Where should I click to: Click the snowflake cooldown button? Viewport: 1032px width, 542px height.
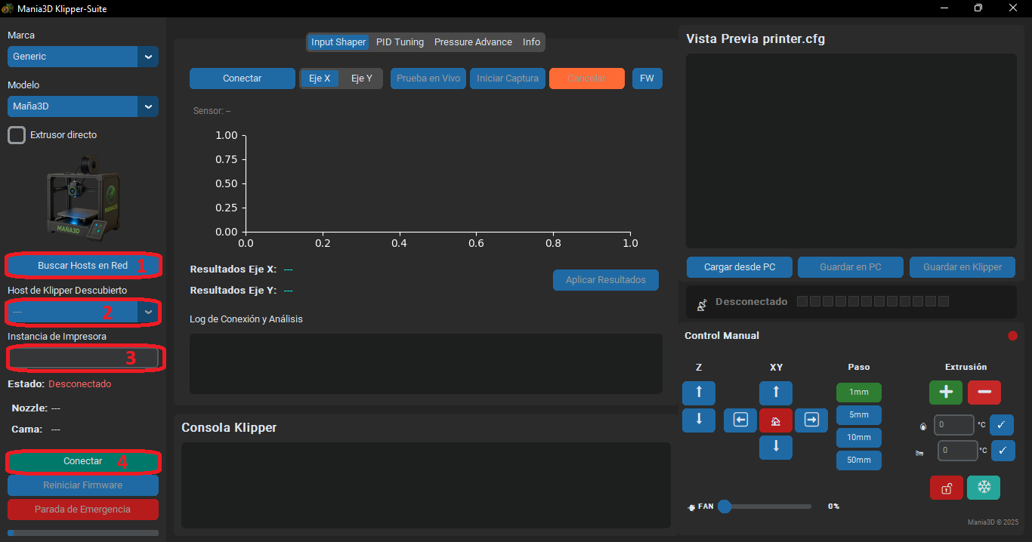coord(984,488)
